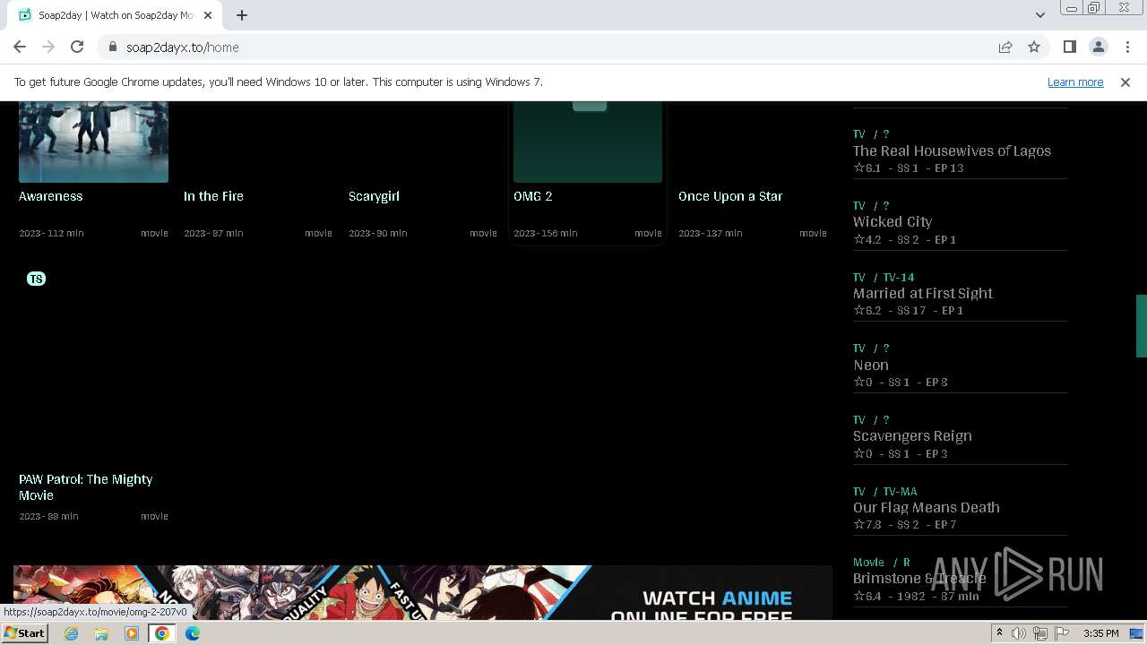
Task: Open the Chrome profile menu
Action: (1099, 47)
